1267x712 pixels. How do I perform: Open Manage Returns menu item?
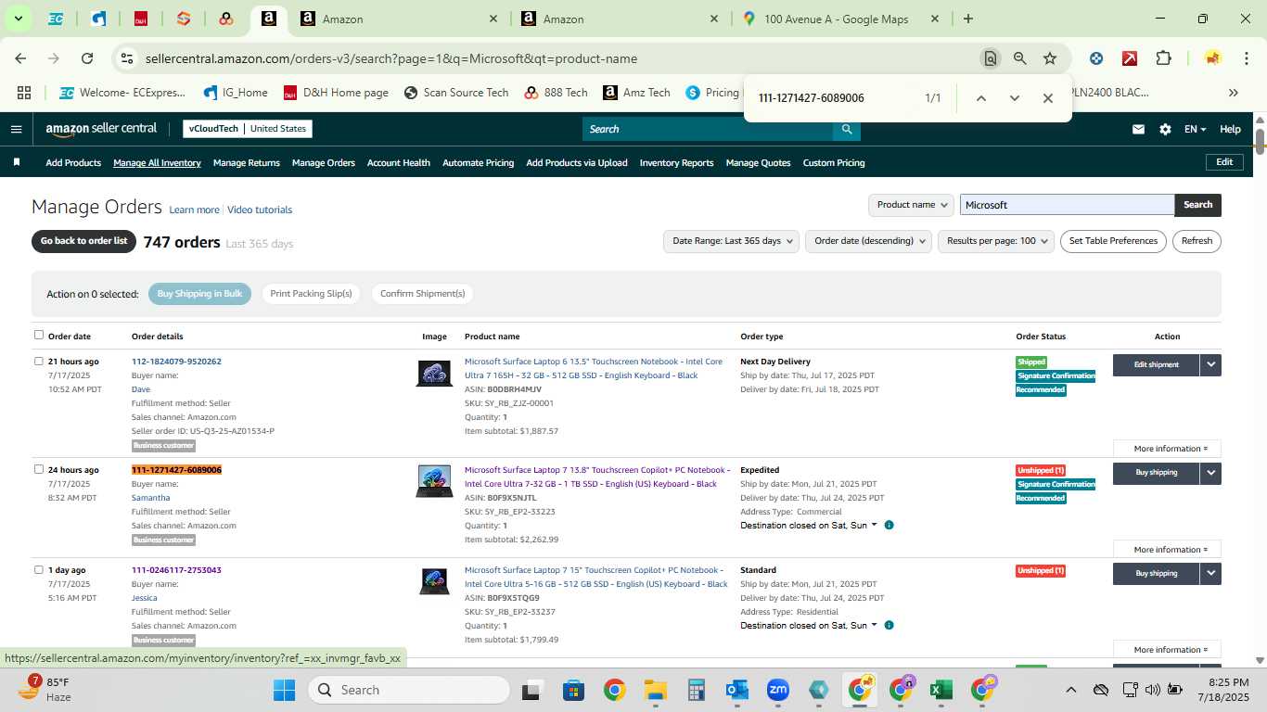tap(246, 163)
